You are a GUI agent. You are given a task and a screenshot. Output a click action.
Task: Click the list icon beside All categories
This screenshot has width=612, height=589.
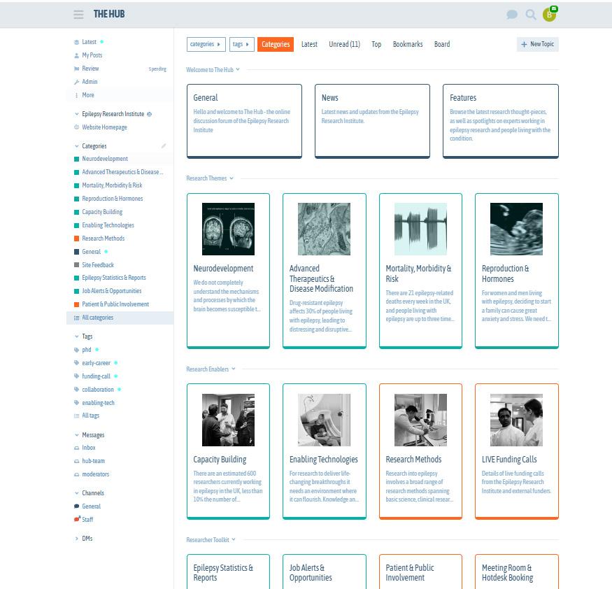click(76, 318)
